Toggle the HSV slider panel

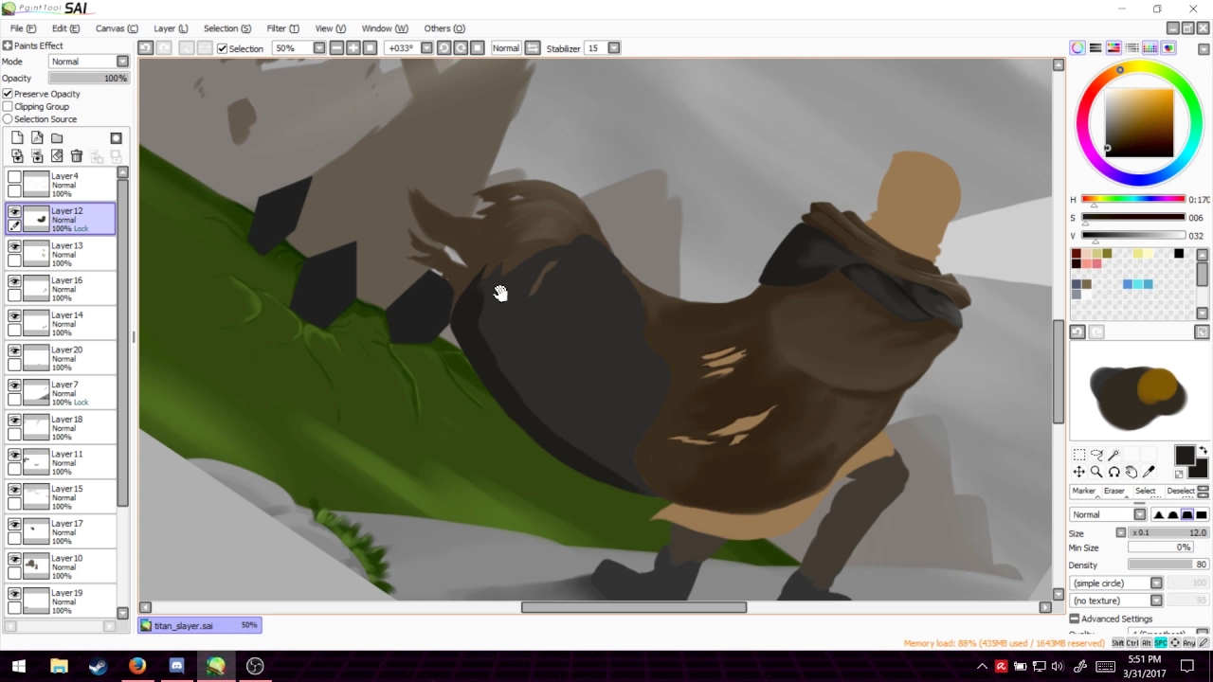click(1113, 48)
